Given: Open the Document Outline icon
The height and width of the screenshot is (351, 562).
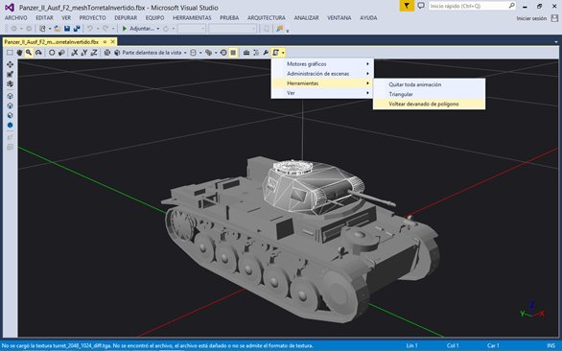Looking at the screenshot, I should pyautogui.click(x=256, y=53).
